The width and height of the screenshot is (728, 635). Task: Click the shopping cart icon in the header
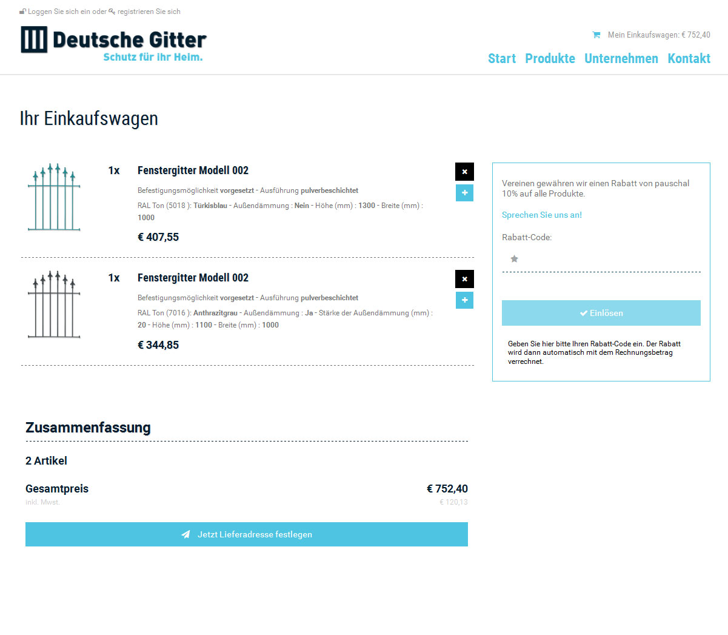[596, 35]
